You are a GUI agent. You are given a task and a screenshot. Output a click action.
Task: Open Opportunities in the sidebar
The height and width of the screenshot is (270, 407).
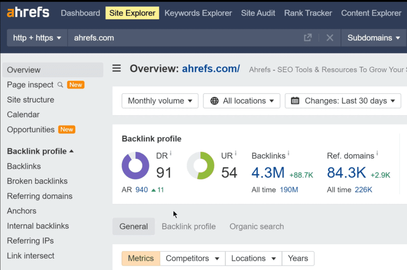[x=31, y=129]
